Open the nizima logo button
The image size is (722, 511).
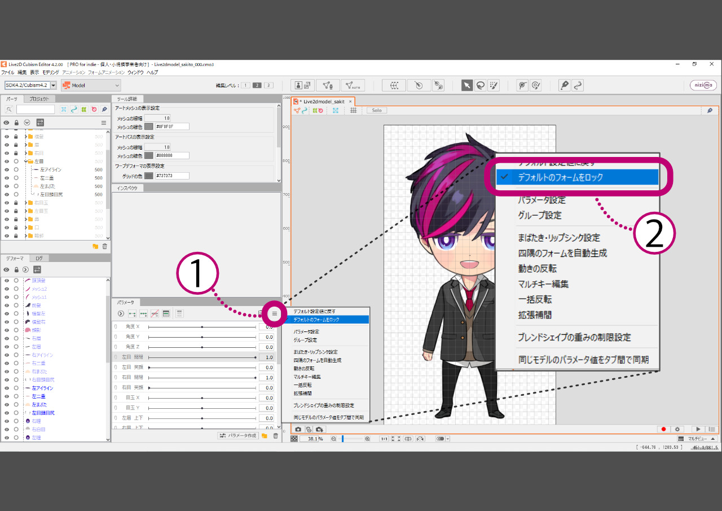pos(703,85)
